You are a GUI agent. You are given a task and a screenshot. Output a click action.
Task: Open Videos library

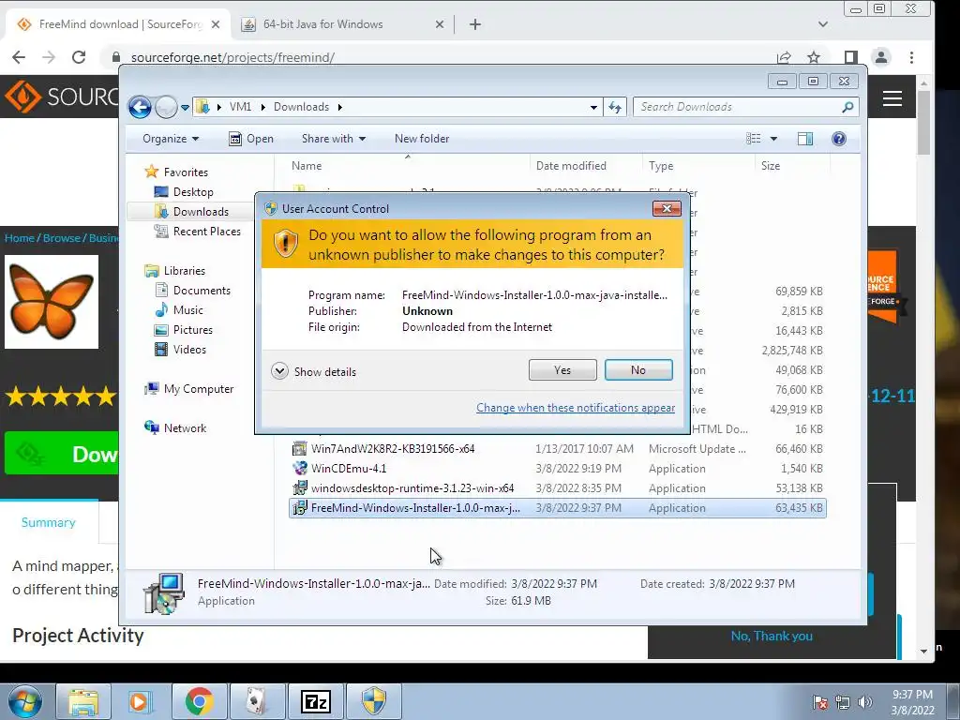coord(181,350)
